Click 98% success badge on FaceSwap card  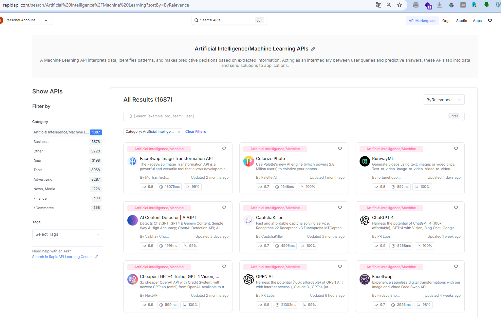tap(424, 305)
